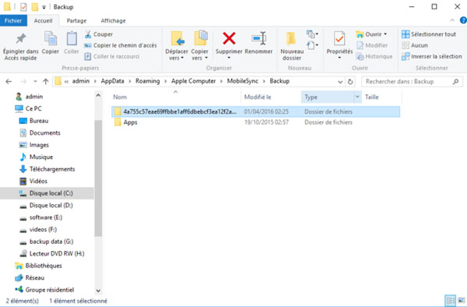Click the Copier icon in the ribbon
467x307 pixels.
tap(51, 43)
